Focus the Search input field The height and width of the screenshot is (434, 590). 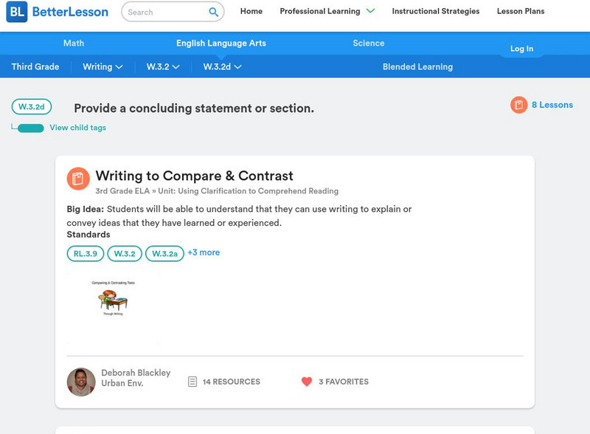coord(164,12)
